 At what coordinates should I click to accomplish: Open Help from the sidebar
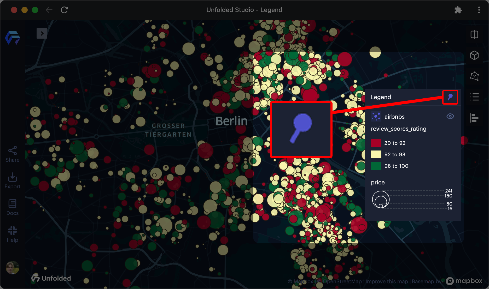(13, 234)
